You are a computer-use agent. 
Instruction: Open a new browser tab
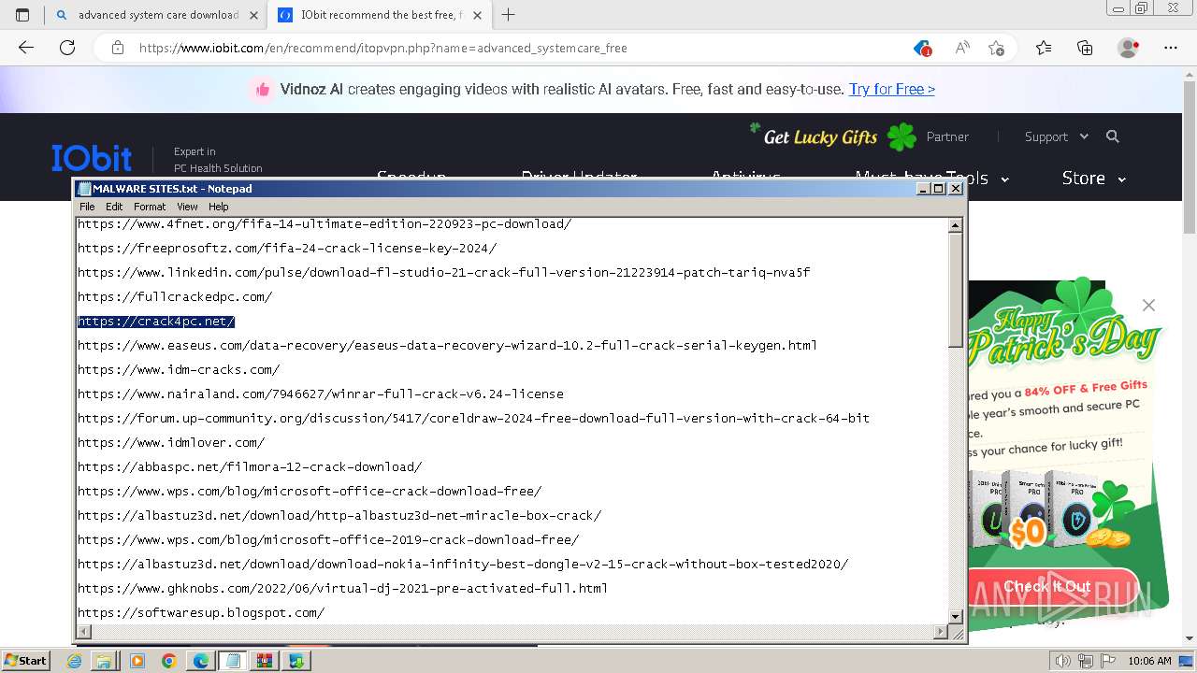(508, 15)
